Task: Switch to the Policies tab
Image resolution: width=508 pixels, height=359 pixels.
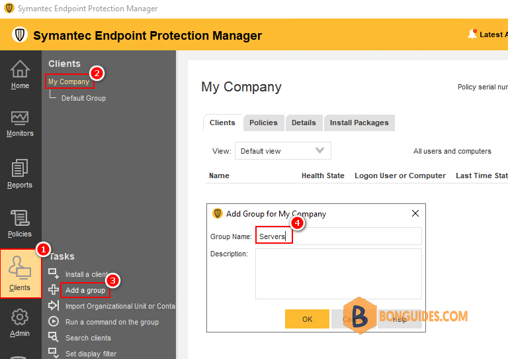Action: coord(263,123)
